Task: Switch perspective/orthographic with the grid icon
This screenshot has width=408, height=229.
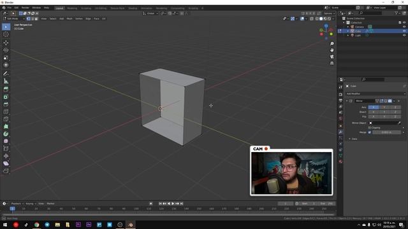Action: (x=331, y=63)
